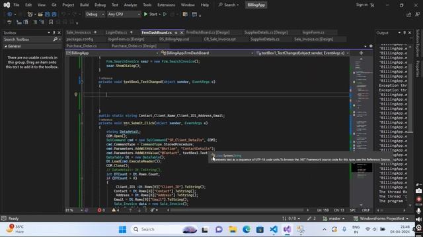Click the Sign in link

(362, 5)
